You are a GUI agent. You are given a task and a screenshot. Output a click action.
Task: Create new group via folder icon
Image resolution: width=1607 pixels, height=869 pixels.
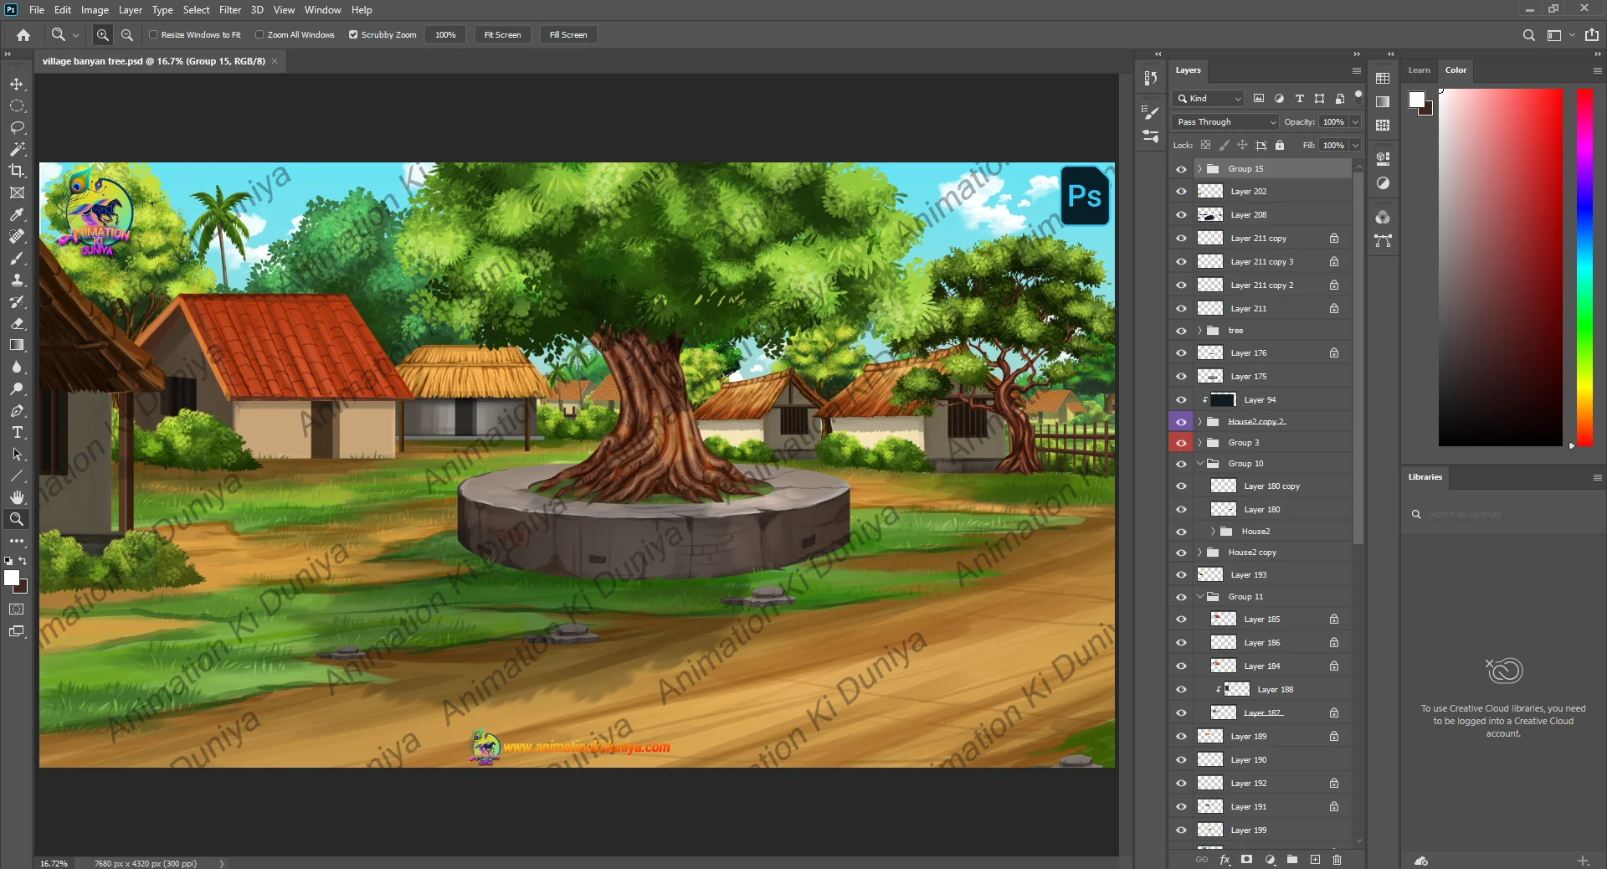(x=1292, y=860)
